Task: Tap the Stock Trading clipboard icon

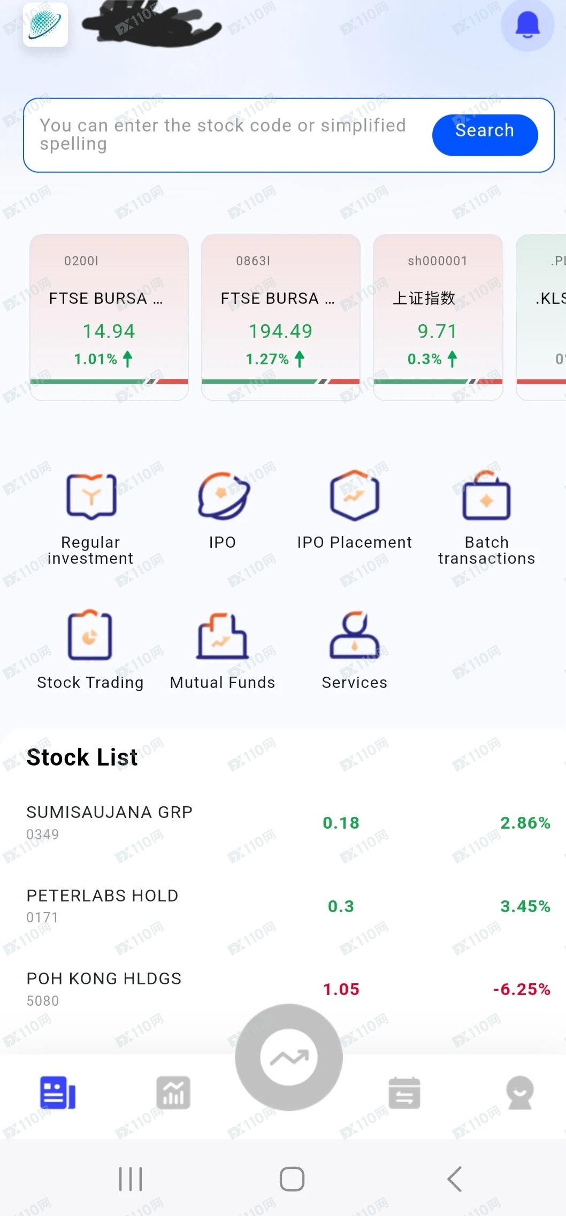Action: point(90,635)
